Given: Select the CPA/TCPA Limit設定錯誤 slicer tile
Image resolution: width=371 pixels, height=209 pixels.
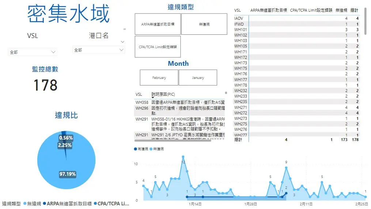Looking at the screenshot, I should click(158, 47).
